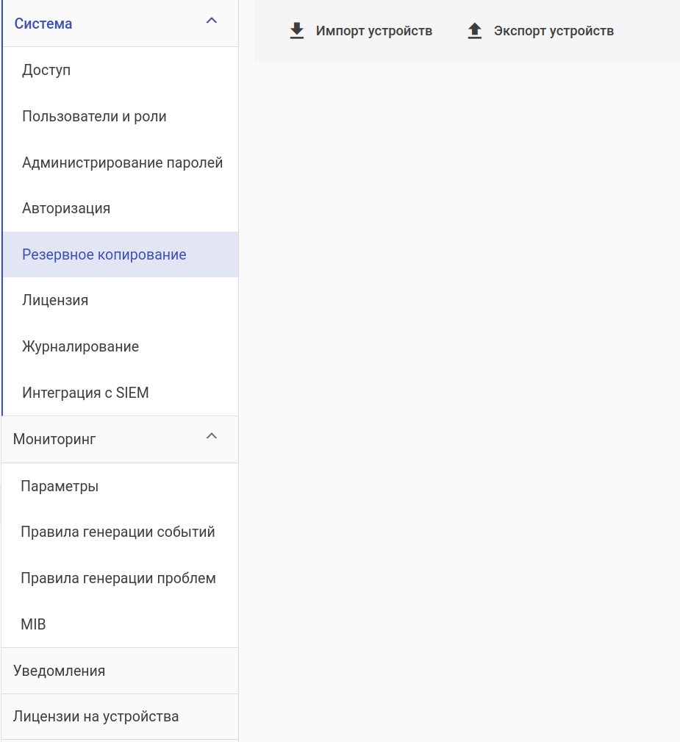Go to Правила генерации событий
Image resolution: width=680 pixels, height=742 pixels.
click(118, 532)
